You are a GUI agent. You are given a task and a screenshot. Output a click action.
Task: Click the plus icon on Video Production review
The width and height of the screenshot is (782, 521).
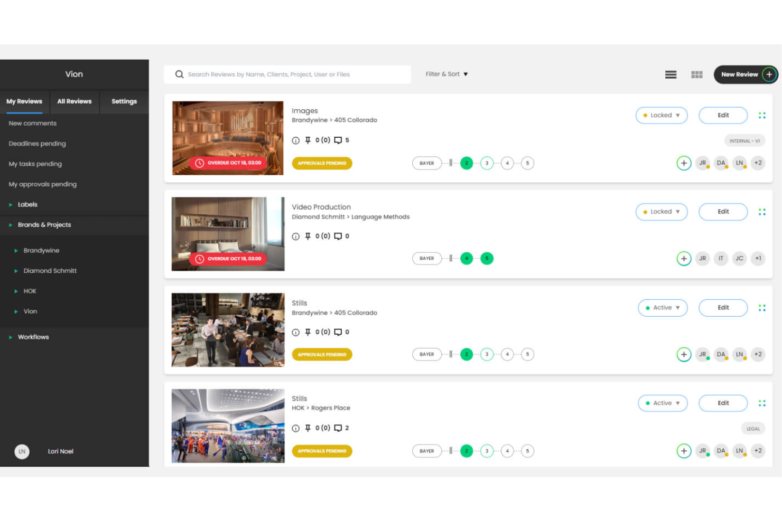(684, 258)
